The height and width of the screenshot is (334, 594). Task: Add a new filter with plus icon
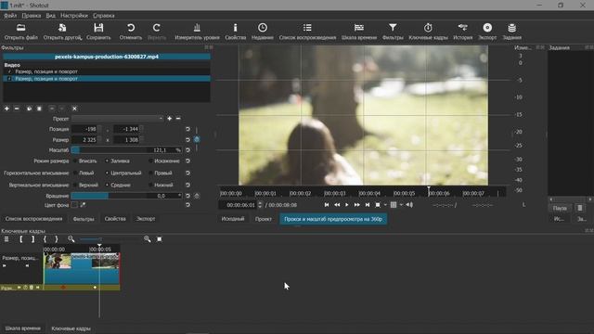coord(6,109)
